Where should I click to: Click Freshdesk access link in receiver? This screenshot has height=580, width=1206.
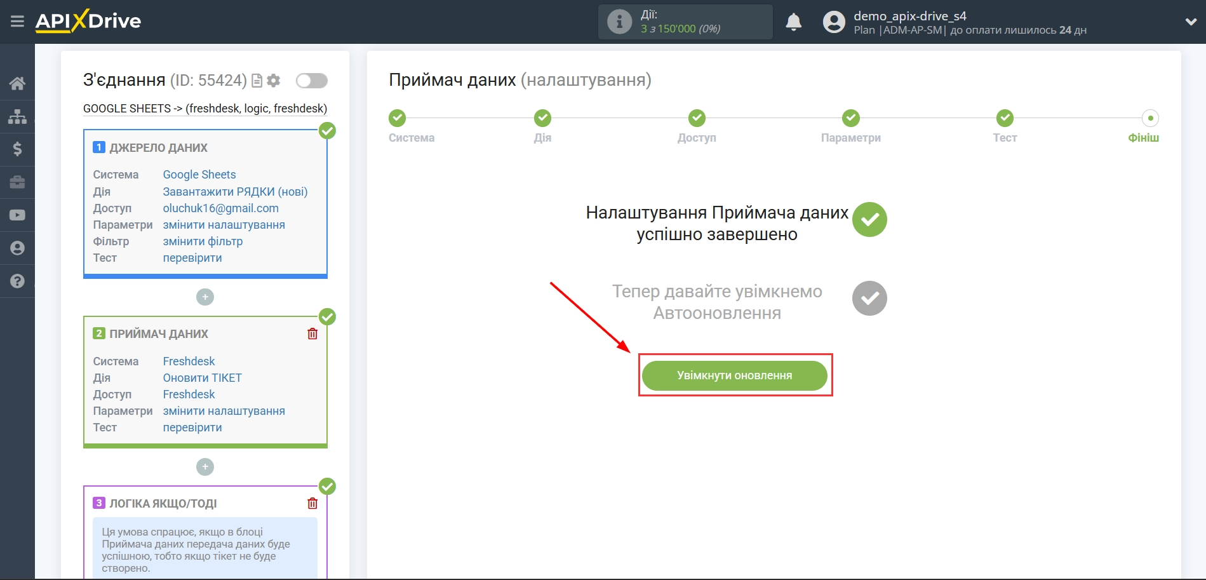click(x=189, y=395)
